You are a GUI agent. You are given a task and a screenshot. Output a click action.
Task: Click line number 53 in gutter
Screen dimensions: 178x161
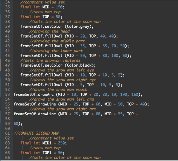[8, 94]
